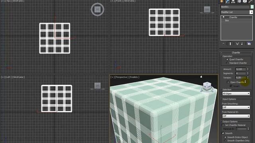Viewport: 255px width, 143px height.
Task: Click the Amount value field
Action: pyautogui.click(x=241, y=69)
